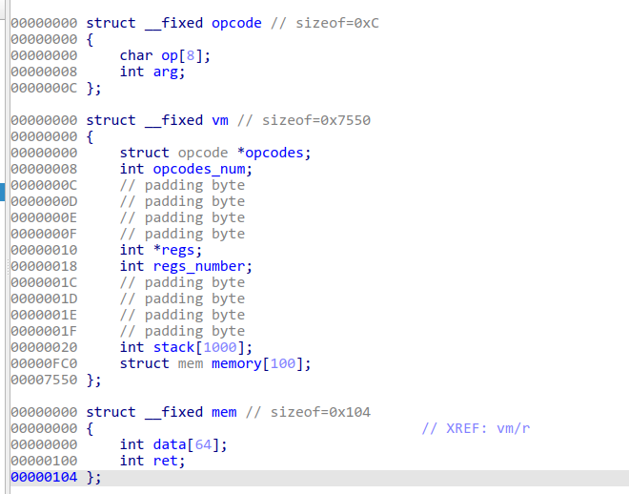
Task: Click the highlighted 00000104 offset address
Action: (44, 477)
